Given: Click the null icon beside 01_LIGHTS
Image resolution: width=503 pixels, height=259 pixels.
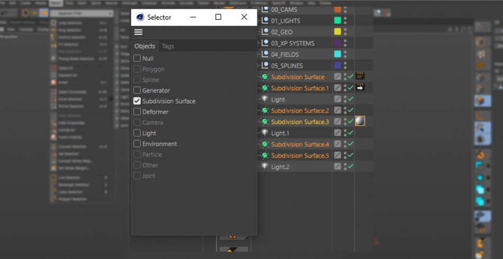Looking at the screenshot, I should click(x=265, y=21).
